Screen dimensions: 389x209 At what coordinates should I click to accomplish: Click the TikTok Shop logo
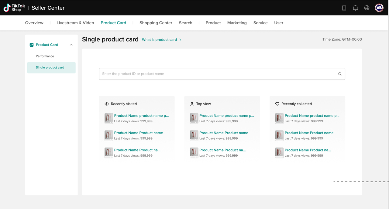click(14, 8)
